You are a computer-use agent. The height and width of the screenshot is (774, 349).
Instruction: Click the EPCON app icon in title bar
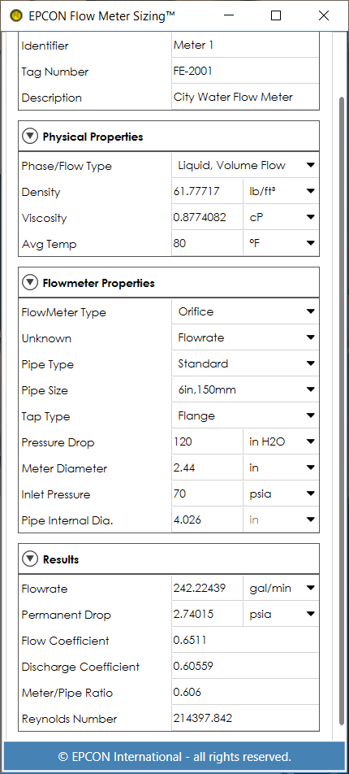tap(17, 15)
